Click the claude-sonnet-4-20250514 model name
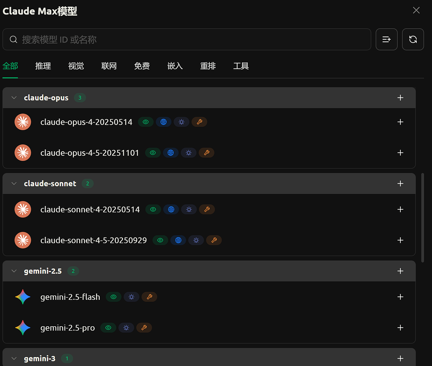The image size is (432, 366). 90,209
